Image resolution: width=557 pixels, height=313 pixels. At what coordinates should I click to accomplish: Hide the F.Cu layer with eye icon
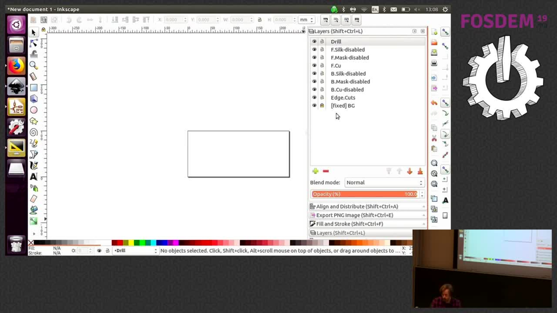[x=314, y=65]
